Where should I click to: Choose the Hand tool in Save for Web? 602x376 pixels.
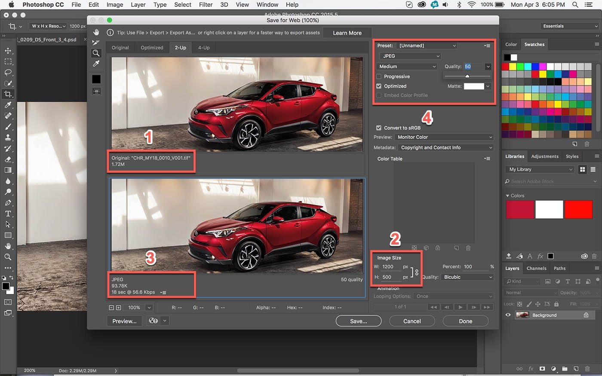[x=96, y=32]
